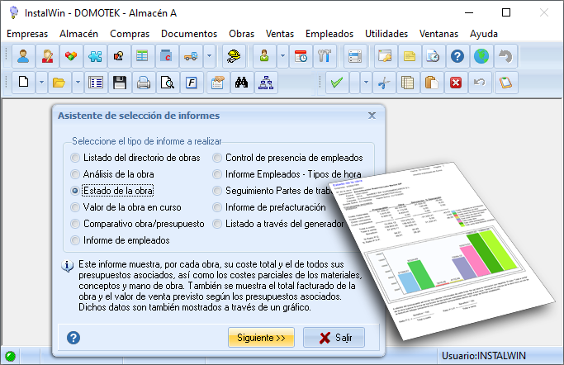Open the Ventanas menu
Image resolution: width=564 pixels, height=365 pixels.
pos(438,34)
